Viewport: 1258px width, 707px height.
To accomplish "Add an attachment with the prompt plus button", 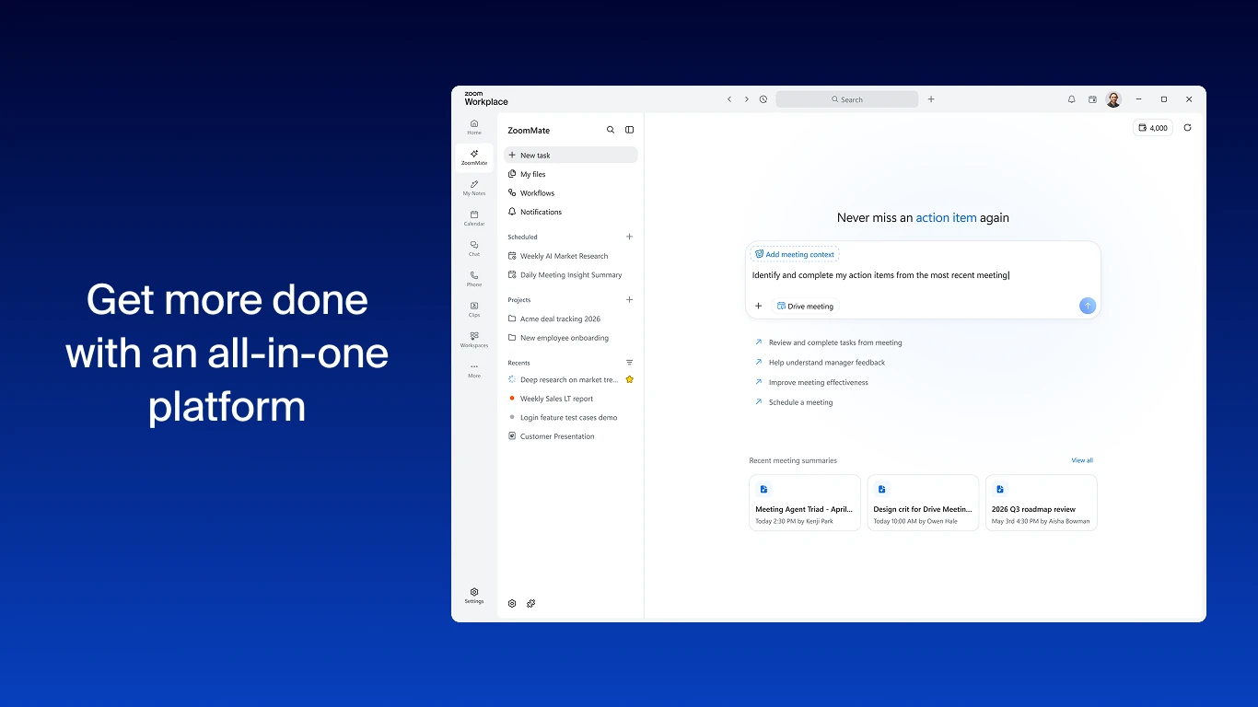I will [759, 306].
